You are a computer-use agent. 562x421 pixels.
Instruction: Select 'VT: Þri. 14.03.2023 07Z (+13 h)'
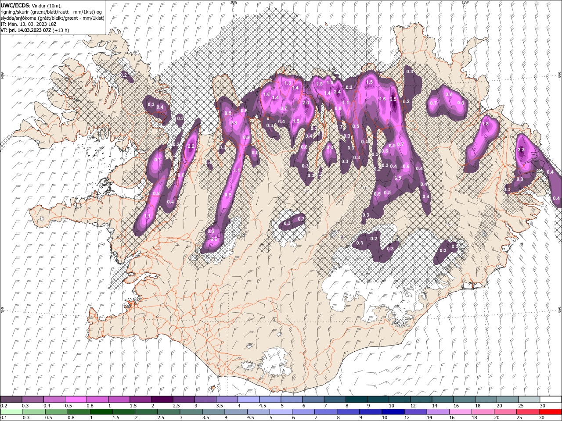pyautogui.click(x=35, y=30)
